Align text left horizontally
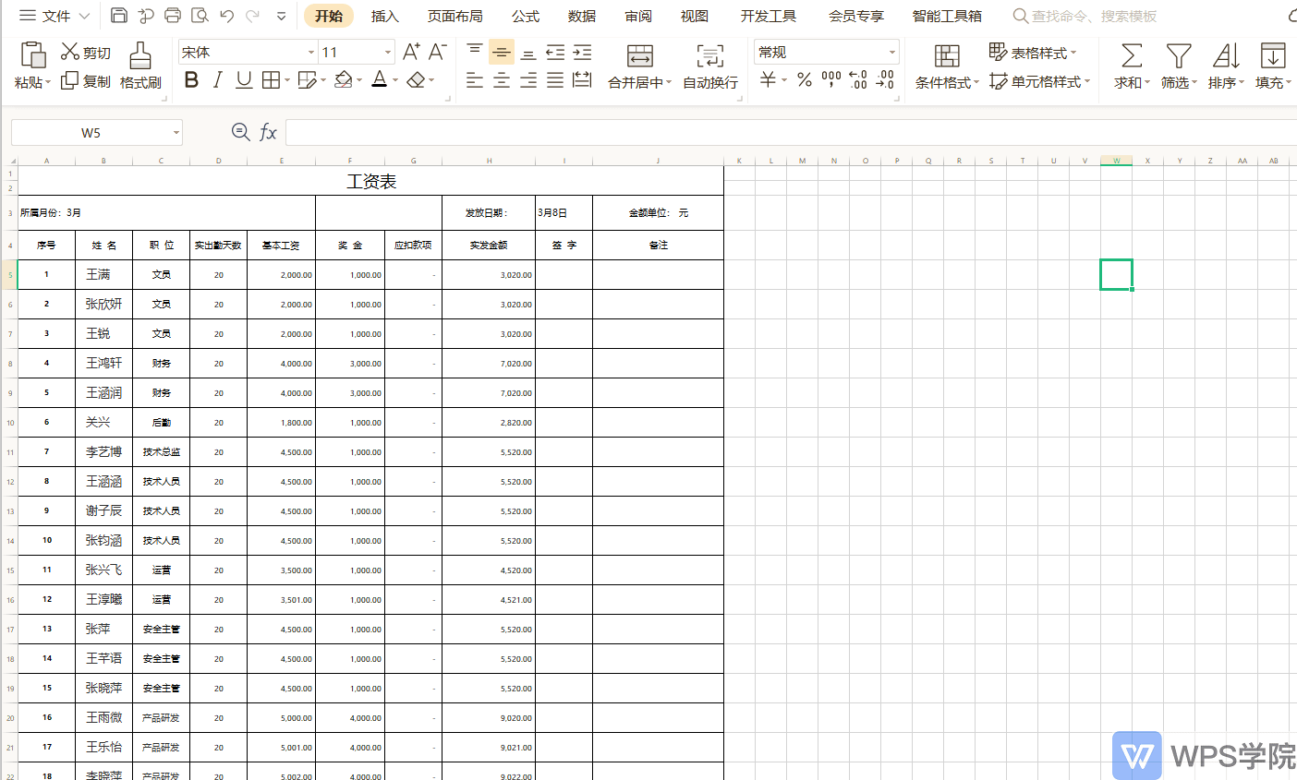Screen dimensions: 1297x780 pos(475,80)
